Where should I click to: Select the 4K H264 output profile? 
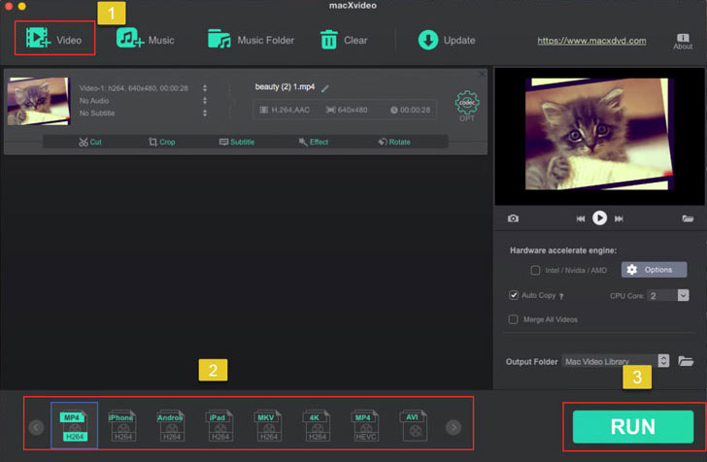[317, 426]
